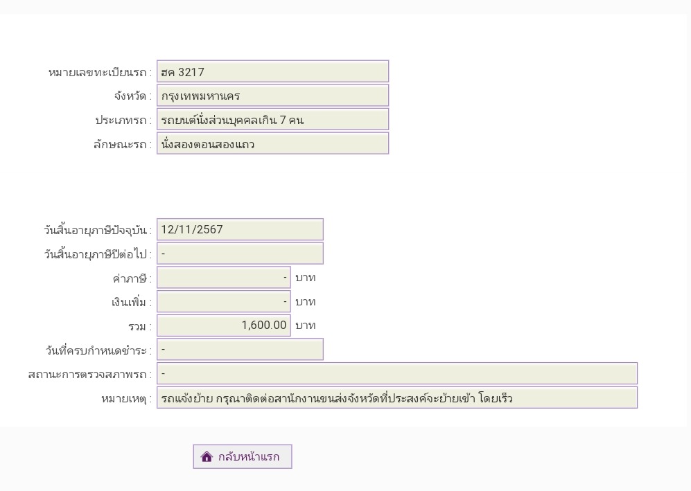
Task: Click the current tax expiry field 12/11/2567
Action: (x=240, y=229)
